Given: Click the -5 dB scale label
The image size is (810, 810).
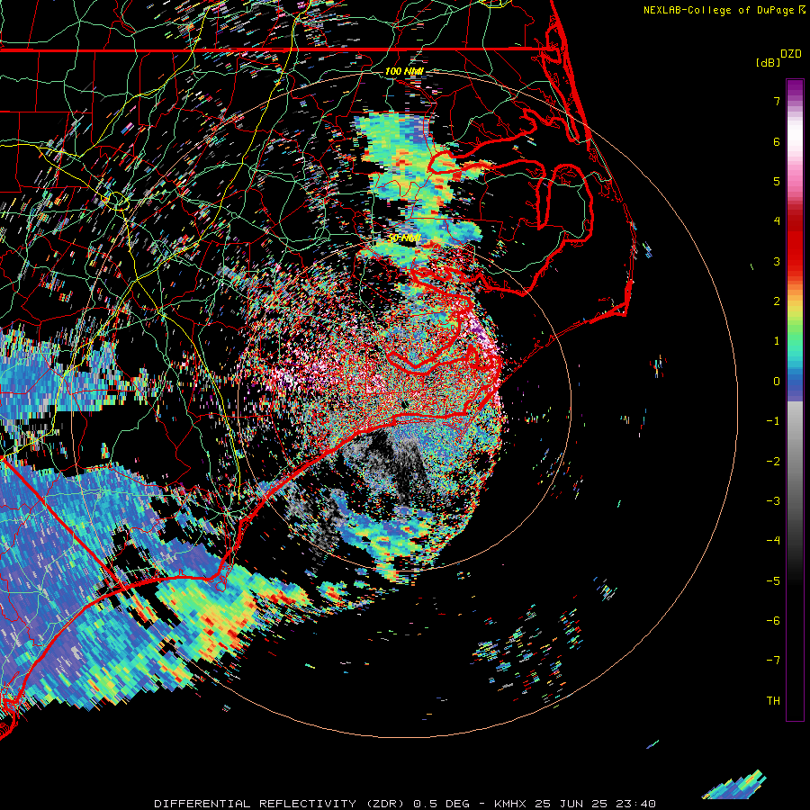Looking at the screenshot, I should click(x=773, y=581).
